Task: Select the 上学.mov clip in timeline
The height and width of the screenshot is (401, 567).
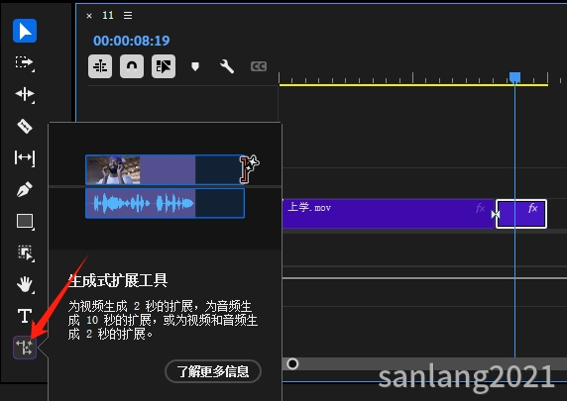Action: [x=388, y=214]
